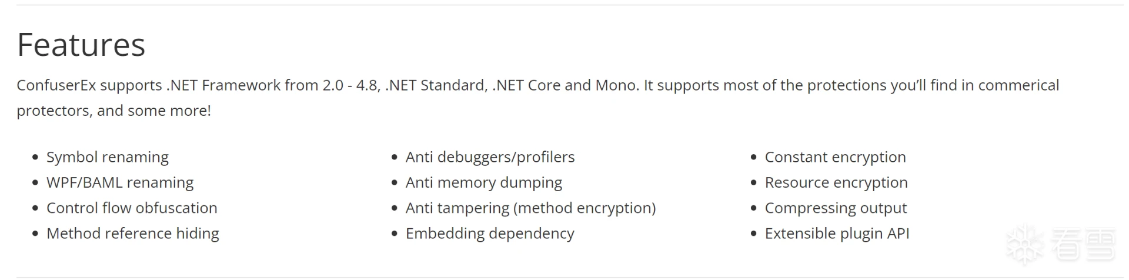Select the Embedding dependency item
The image size is (1129, 280).
[490, 234]
